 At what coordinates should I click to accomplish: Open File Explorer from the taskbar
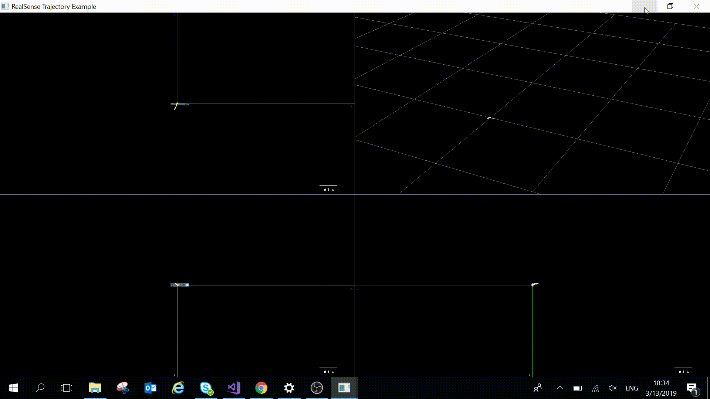pyautogui.click(x=95, y=388)
